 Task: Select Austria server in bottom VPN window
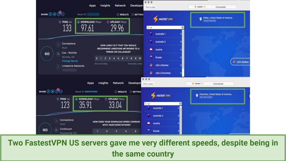point(162,123)
